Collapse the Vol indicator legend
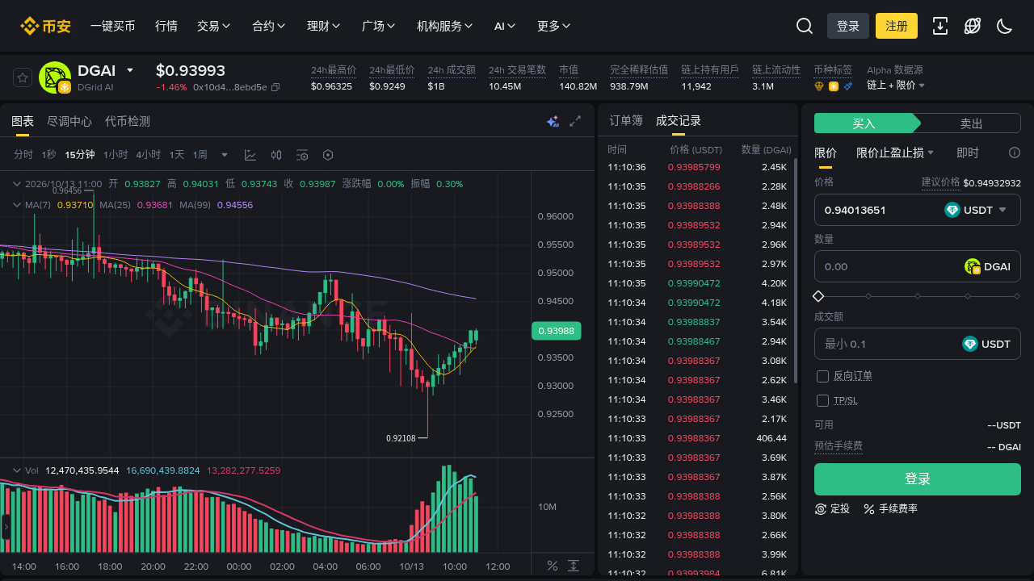The image size is (1034, 581). pos(16,470)
